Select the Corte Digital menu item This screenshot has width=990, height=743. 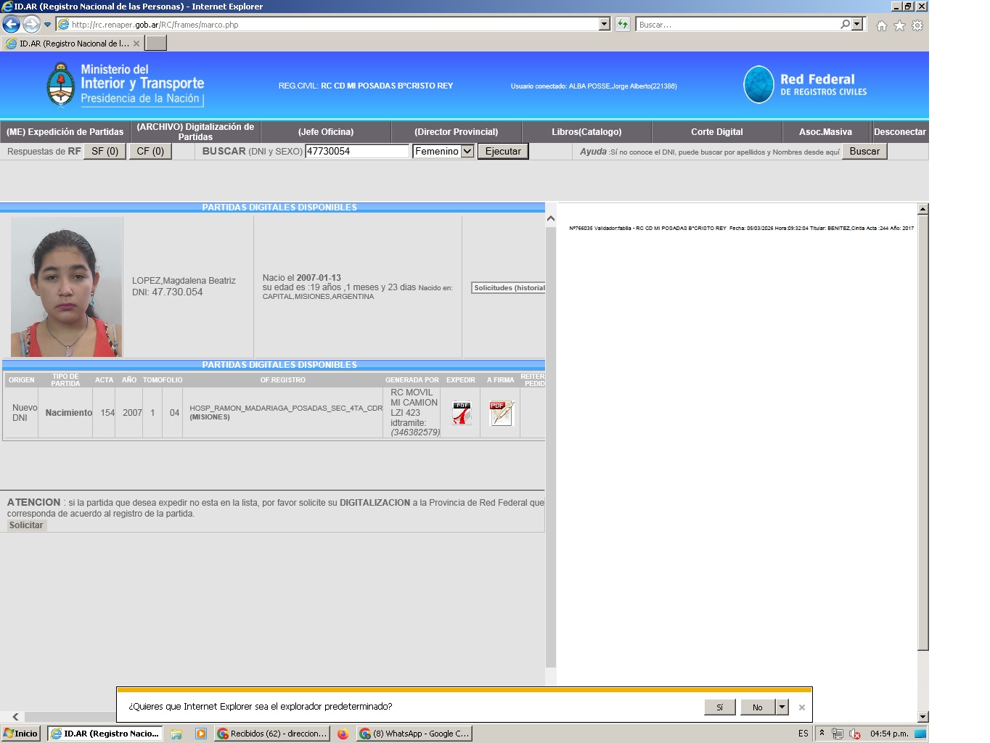[x=716, y=132]
